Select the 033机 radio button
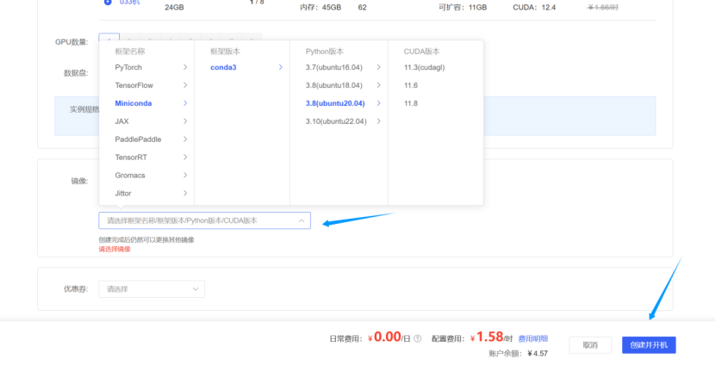Screen dimensions: 716x365 (108, 2)
